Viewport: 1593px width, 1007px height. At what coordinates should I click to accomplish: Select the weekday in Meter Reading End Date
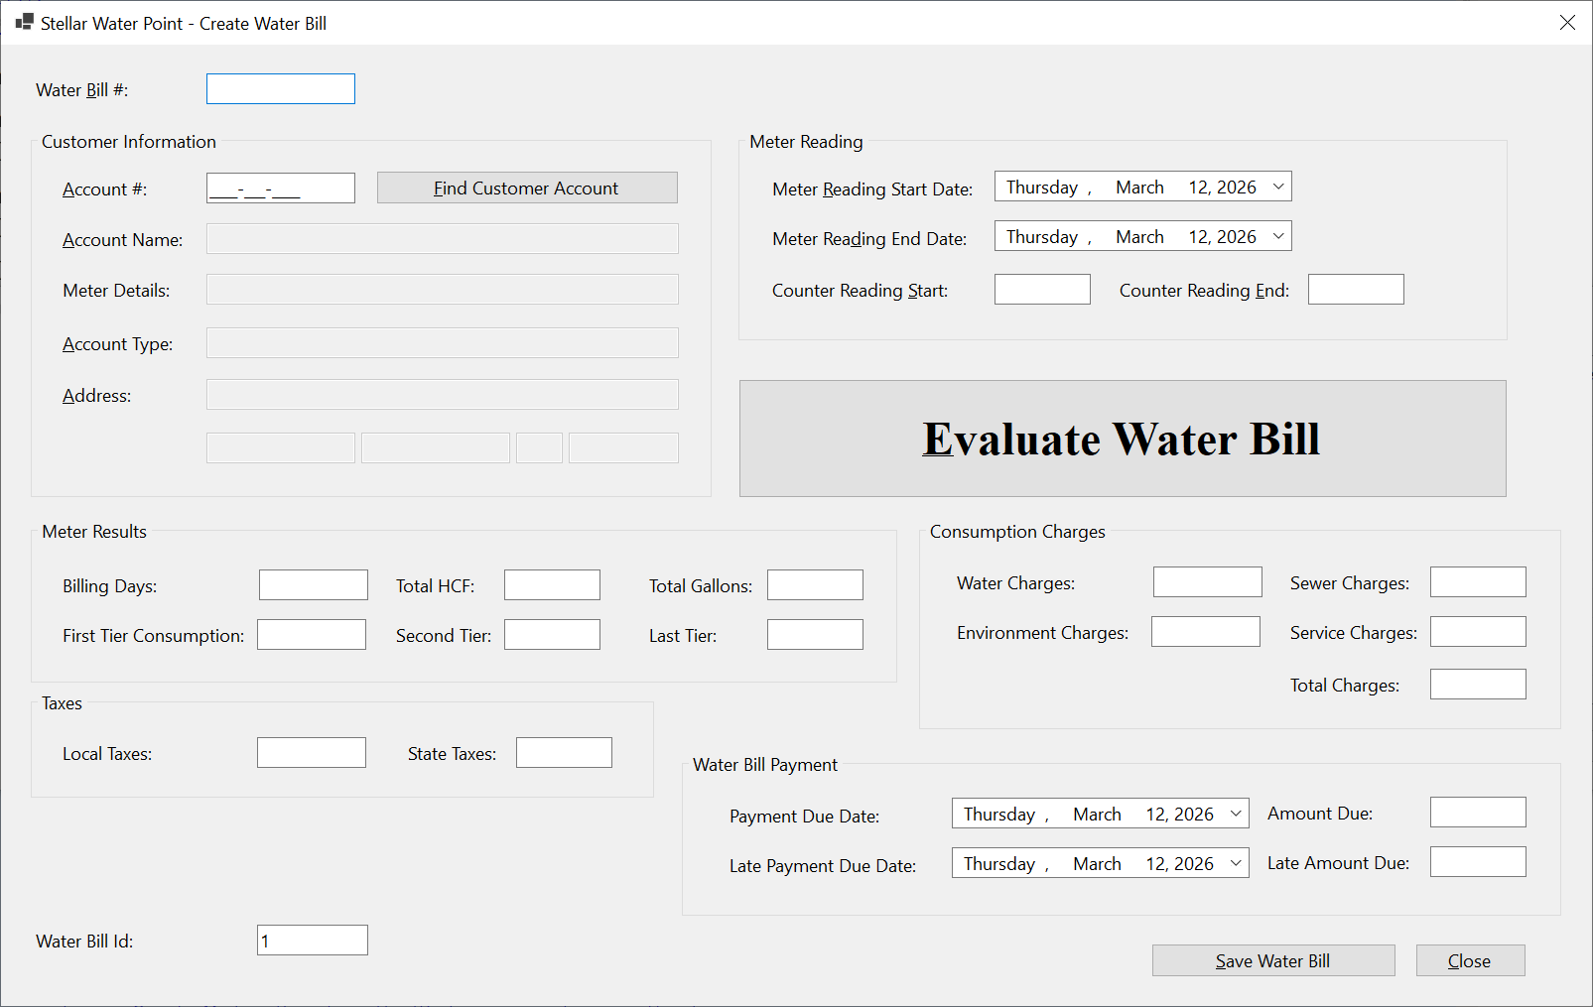[1042, 237]
